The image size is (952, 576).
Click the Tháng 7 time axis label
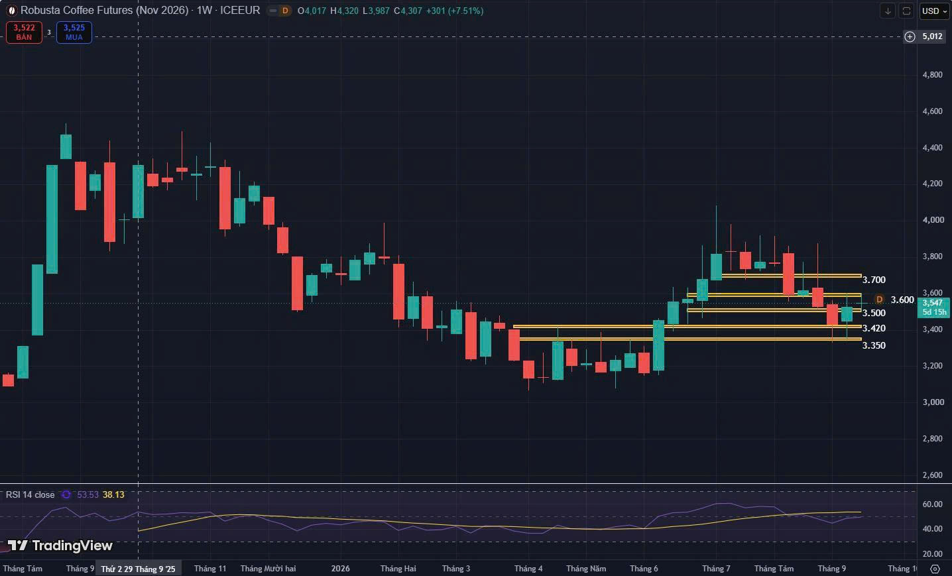click(716, 569)
